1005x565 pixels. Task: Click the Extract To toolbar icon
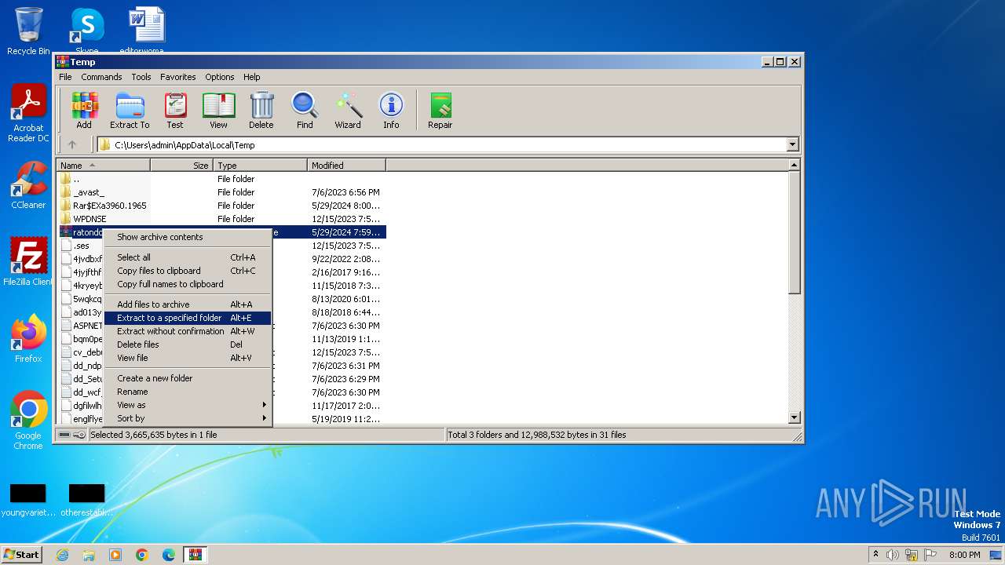(x=130, y=111)
